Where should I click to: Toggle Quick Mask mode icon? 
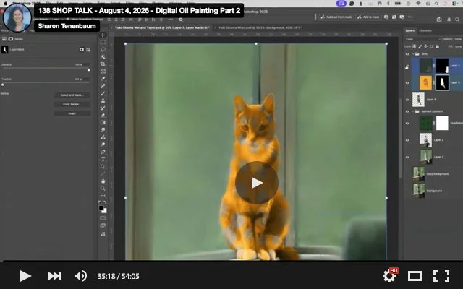coord(103,218)
